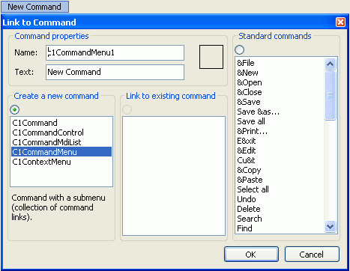350x271 pixels.
Task: Click the New Command menu item
Action: point(34,7)
